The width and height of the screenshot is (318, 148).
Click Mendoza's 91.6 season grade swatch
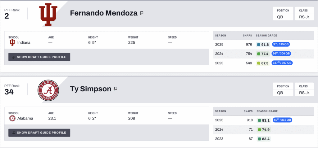coord(259,45)
